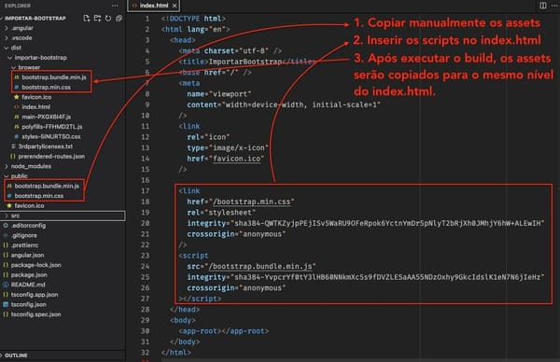560x362 pixels.
Task: Click the DOCTYPE html line
Action: click(193, 19)
